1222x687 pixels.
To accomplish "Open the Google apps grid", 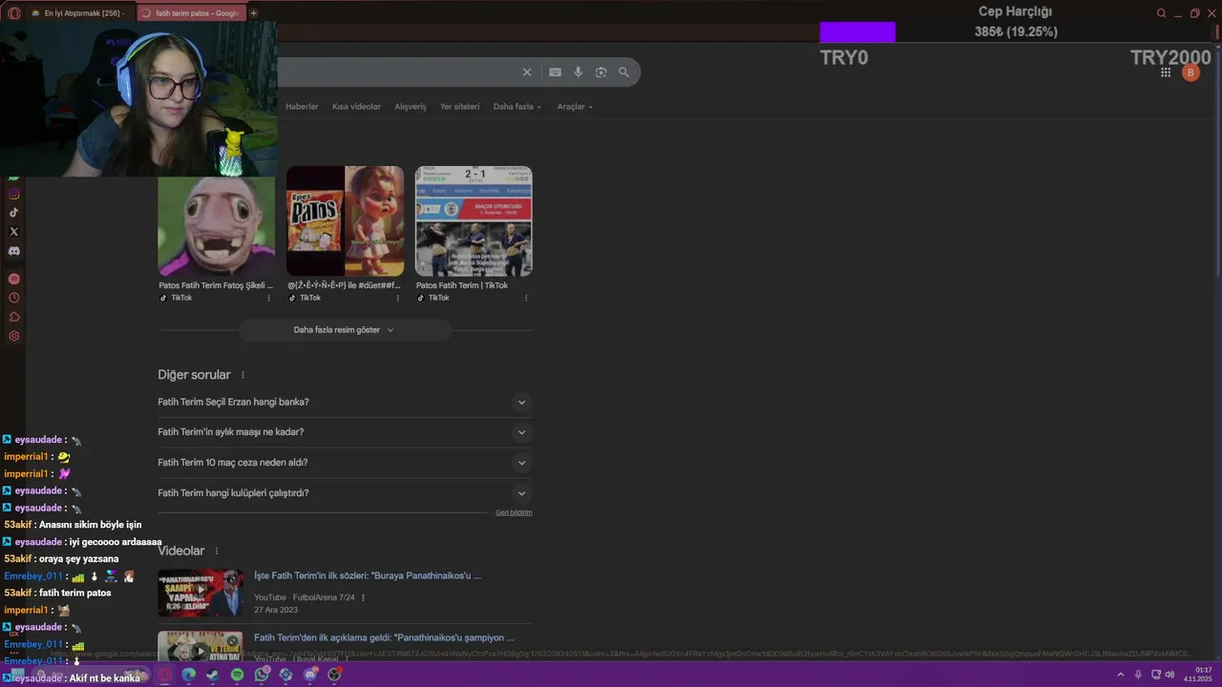I will tap(1166, 73).
